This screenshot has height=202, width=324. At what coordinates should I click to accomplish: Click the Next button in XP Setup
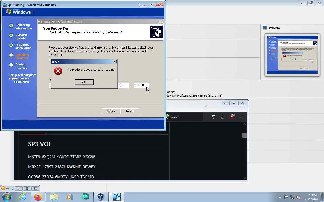(x=130, y=111)
